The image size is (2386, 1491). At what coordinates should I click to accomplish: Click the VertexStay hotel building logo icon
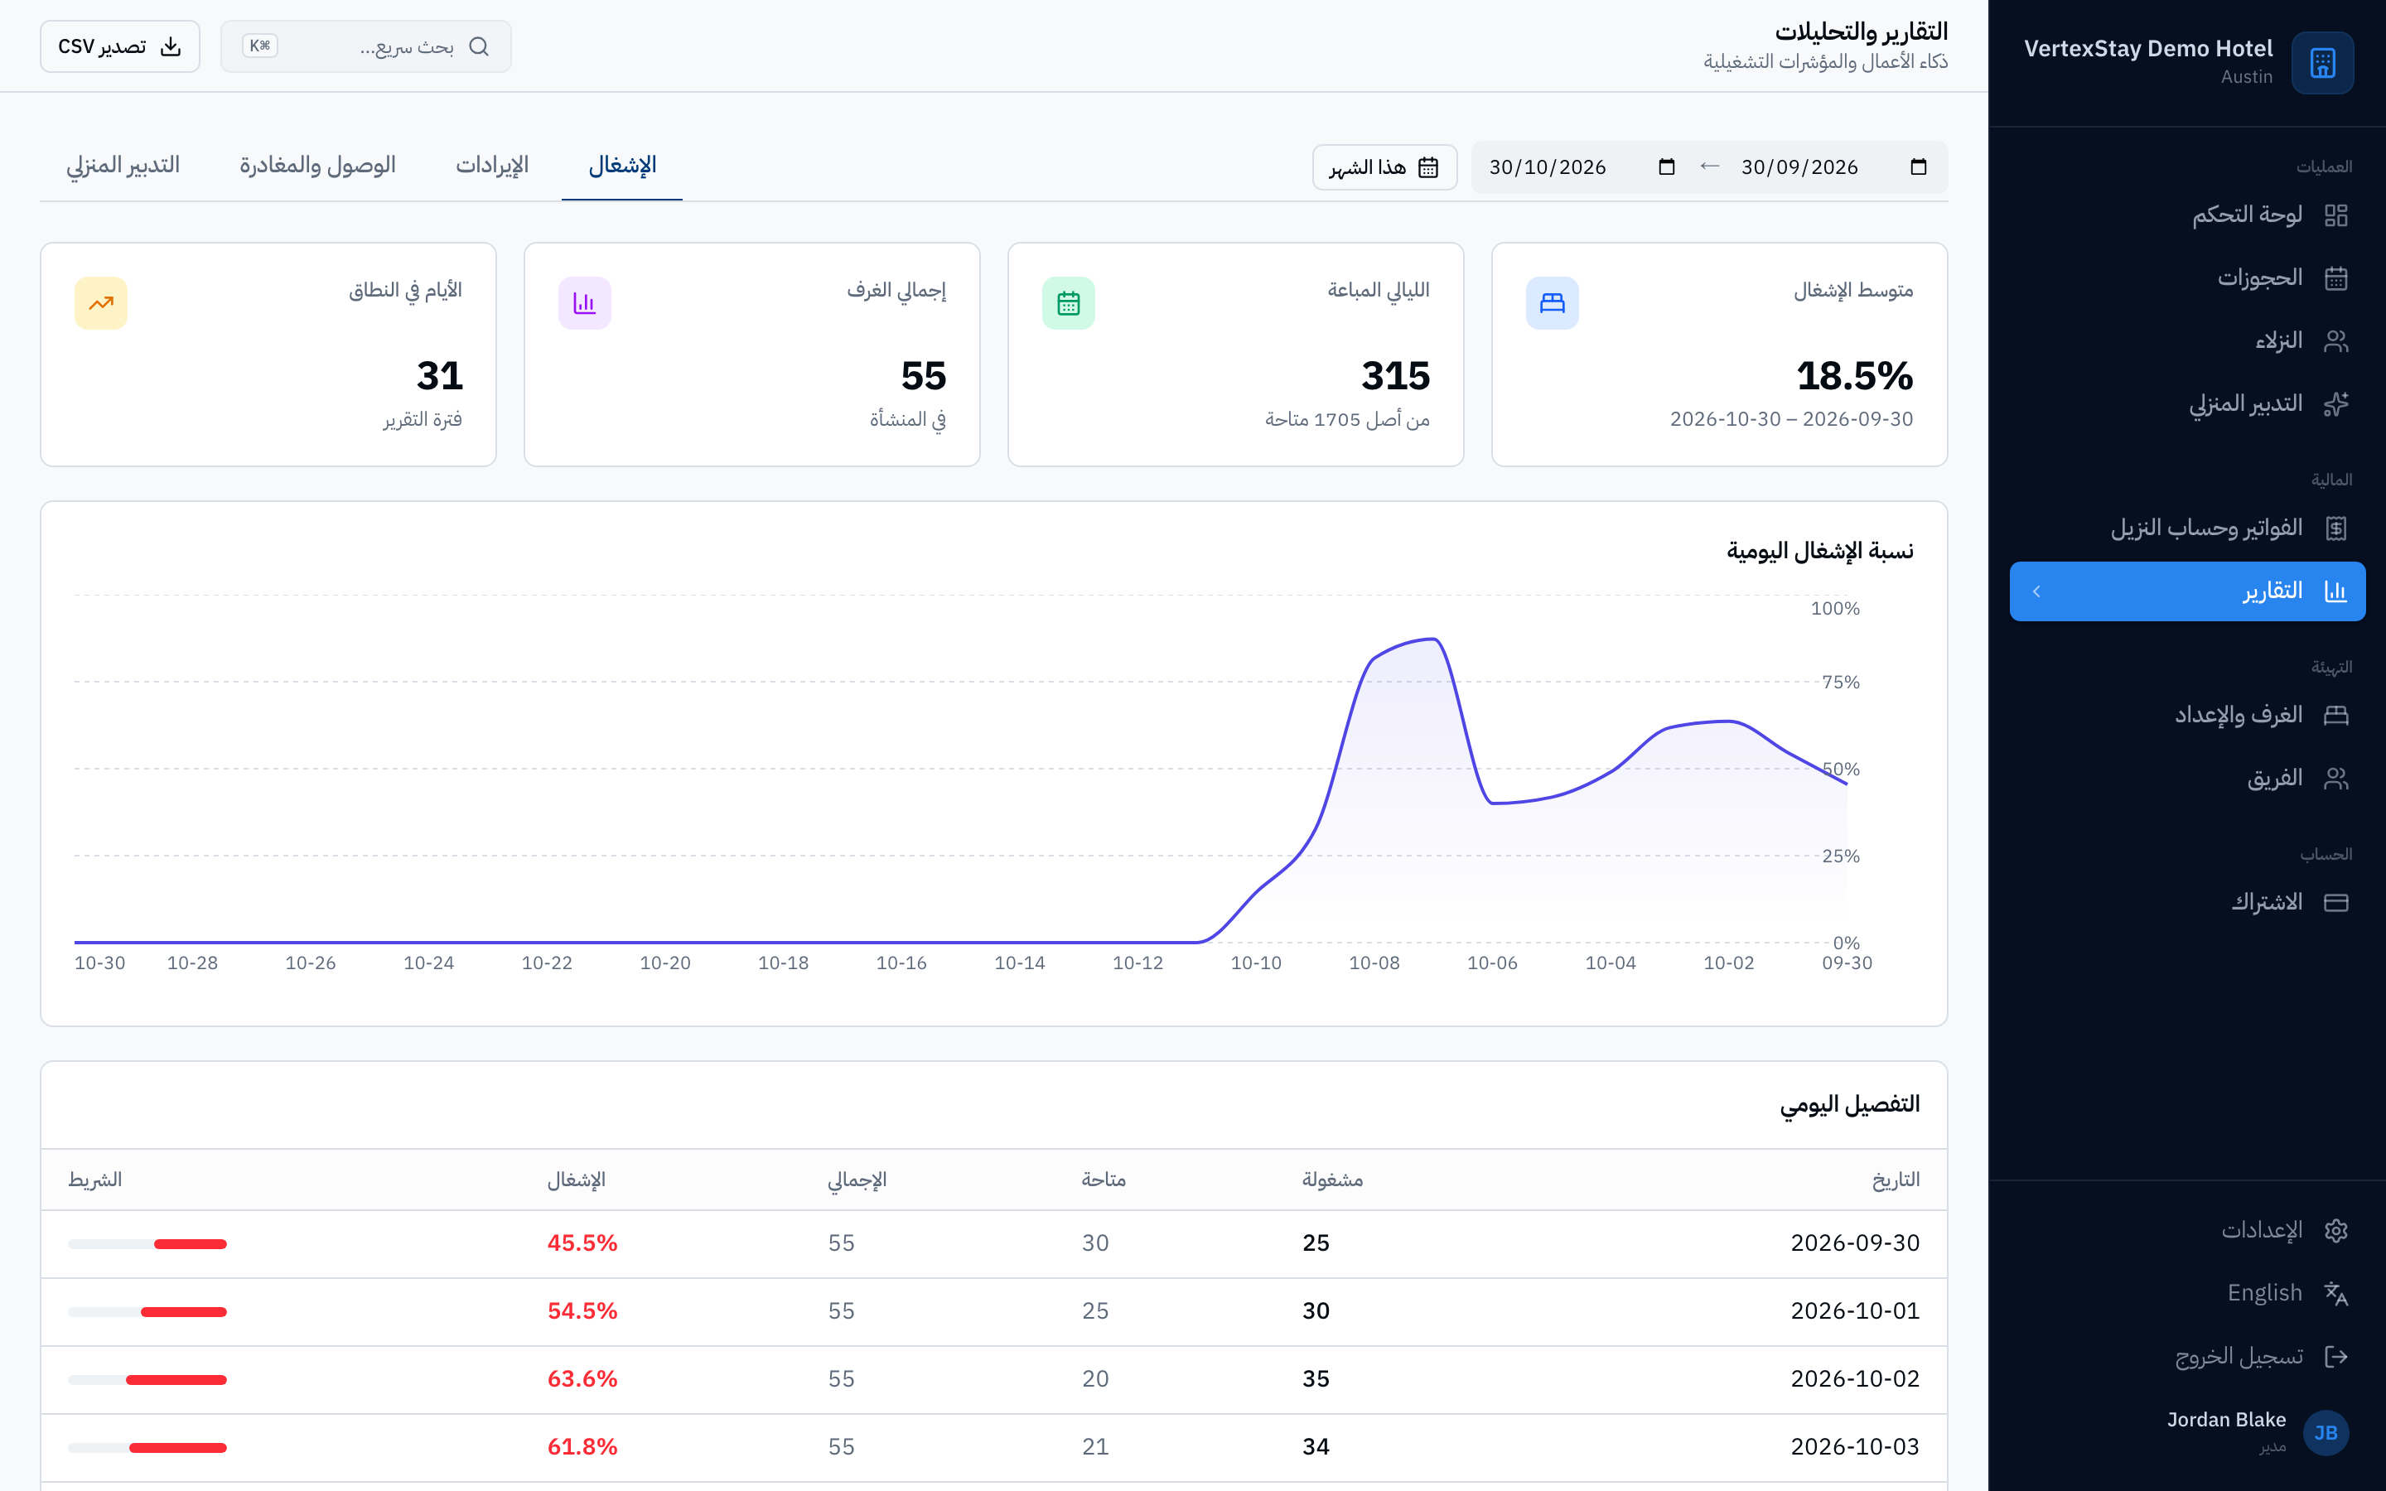[2322, 63]
